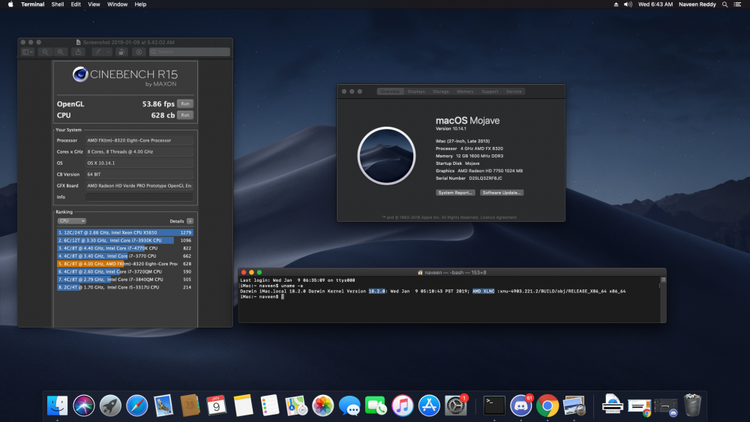The height and width of the screenshot is (422, 750).
Task: Open the sidebar view menu in Preview
Action: (28, 52)
